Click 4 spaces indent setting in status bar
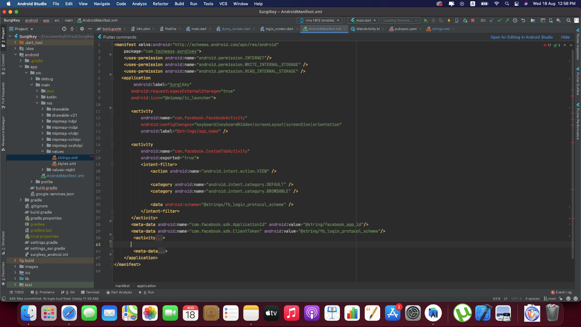 click(x=532, y=298)
